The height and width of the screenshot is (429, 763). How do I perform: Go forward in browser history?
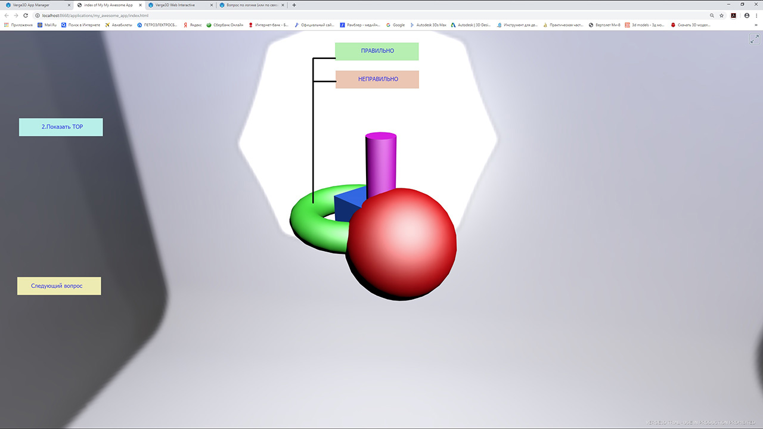pyautogui.click(x=16, y=15)
